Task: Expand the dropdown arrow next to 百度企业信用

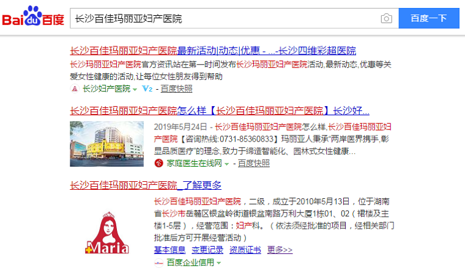Action: click(x=218, y=263)
